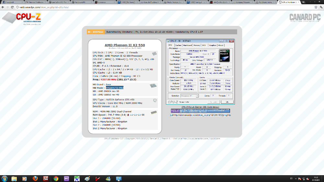
Task: Click the motherboard icon beside MB Brand
Action: click(153, 85)
